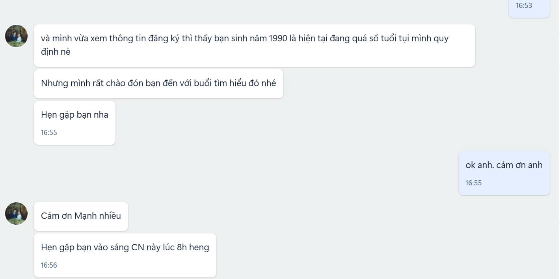Screen dimensions: 560x279
Task: Click the avatar next to "Cám ơn Mạnh nhiều"
Action: (16, 214)
